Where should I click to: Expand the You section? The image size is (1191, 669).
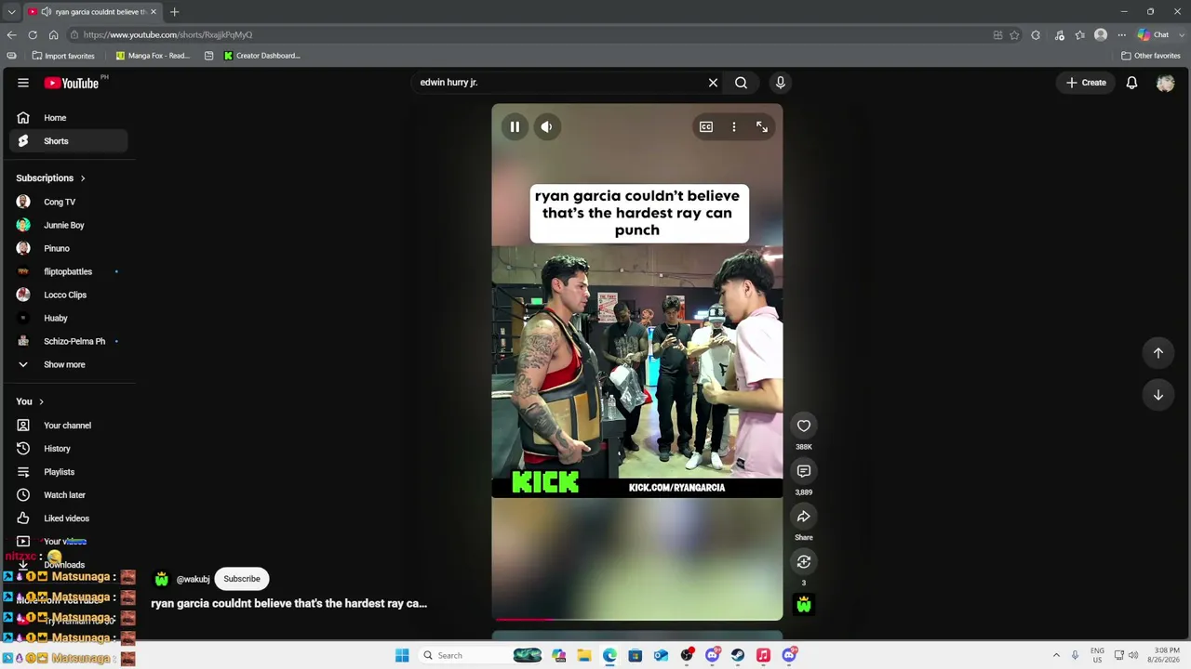pos(30,401)
